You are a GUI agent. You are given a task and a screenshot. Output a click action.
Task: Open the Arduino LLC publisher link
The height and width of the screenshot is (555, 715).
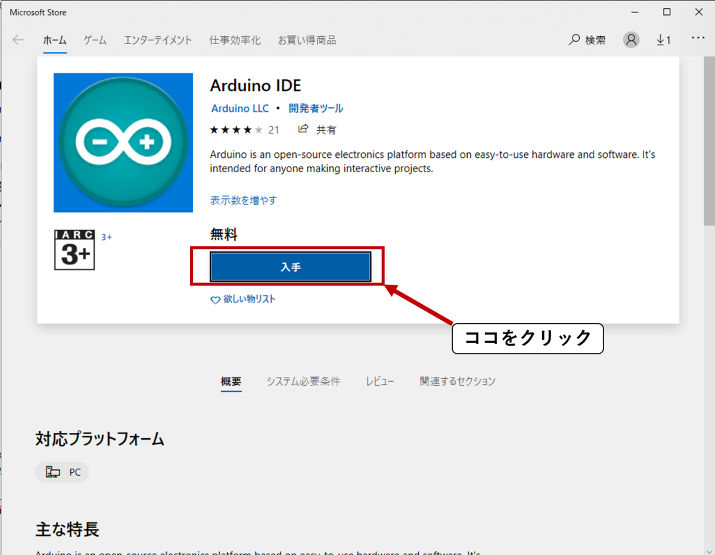tap(240, 108)
